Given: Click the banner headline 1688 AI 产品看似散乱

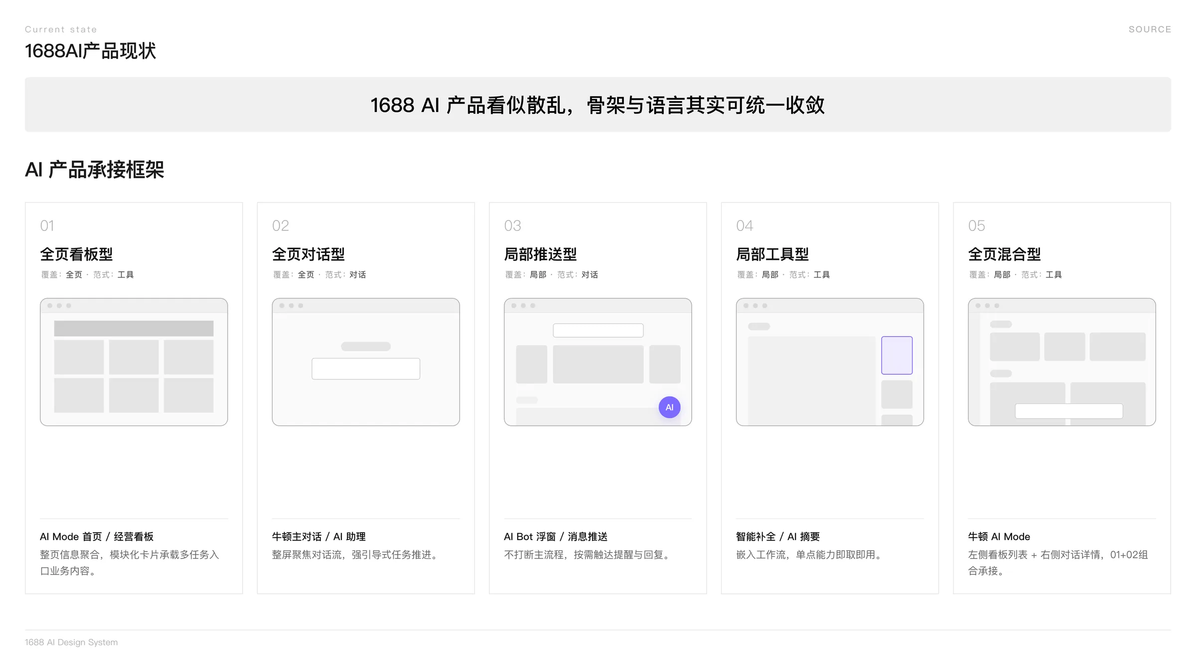Looking at the screenshot, I should [x=598, y=105].
